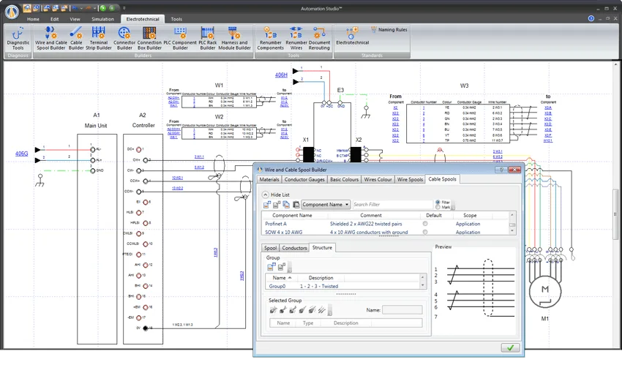Click cable spool list scroll down arrow
Screen dimensions: 622x370
coord(512,231)
